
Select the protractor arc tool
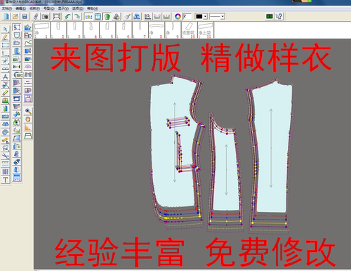[x=28, y=67]
